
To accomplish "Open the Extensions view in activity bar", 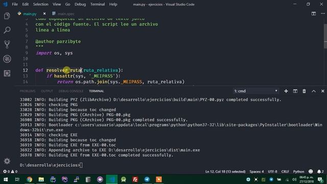I will 7,73.
